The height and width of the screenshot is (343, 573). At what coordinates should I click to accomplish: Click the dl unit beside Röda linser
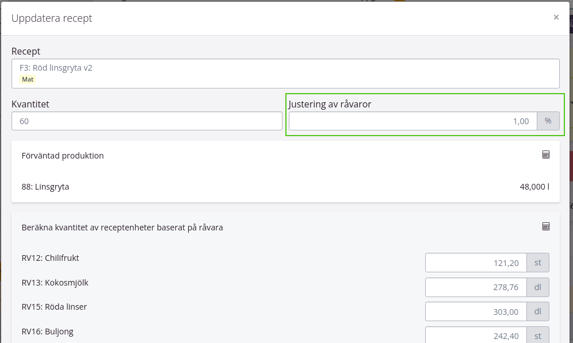click(538, 311)
